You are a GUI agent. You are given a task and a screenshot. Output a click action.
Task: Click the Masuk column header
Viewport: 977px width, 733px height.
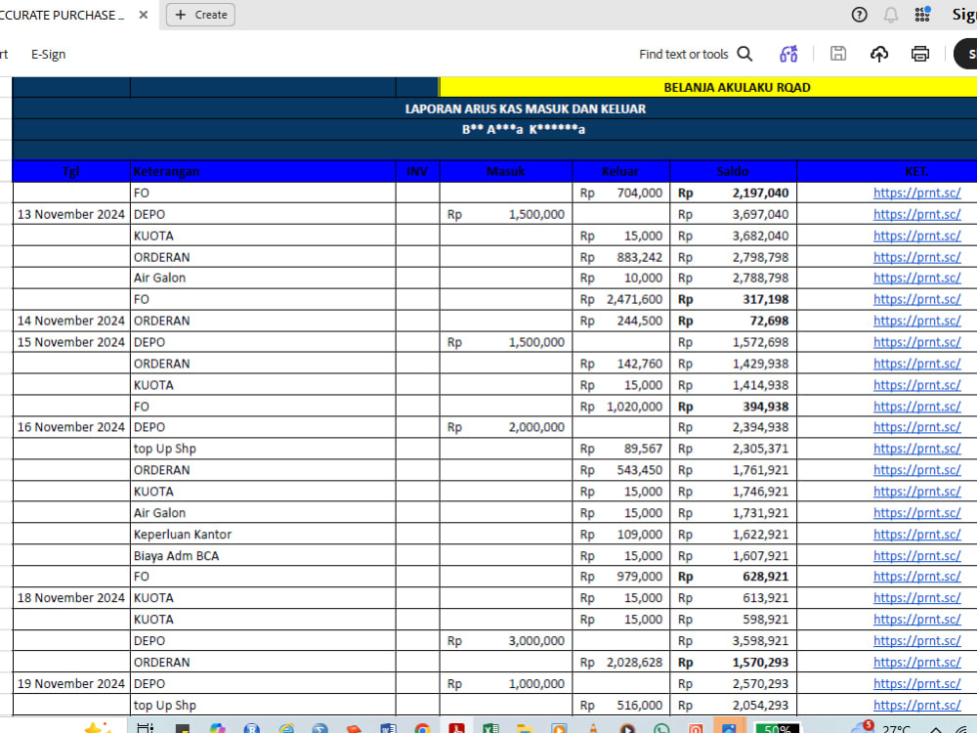pos(505,171)
